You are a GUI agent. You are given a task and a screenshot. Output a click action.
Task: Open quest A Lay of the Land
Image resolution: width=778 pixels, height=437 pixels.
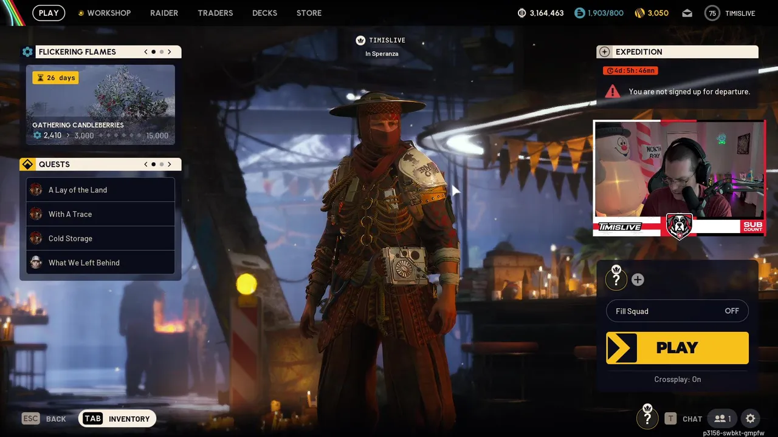tap(100, 190)
